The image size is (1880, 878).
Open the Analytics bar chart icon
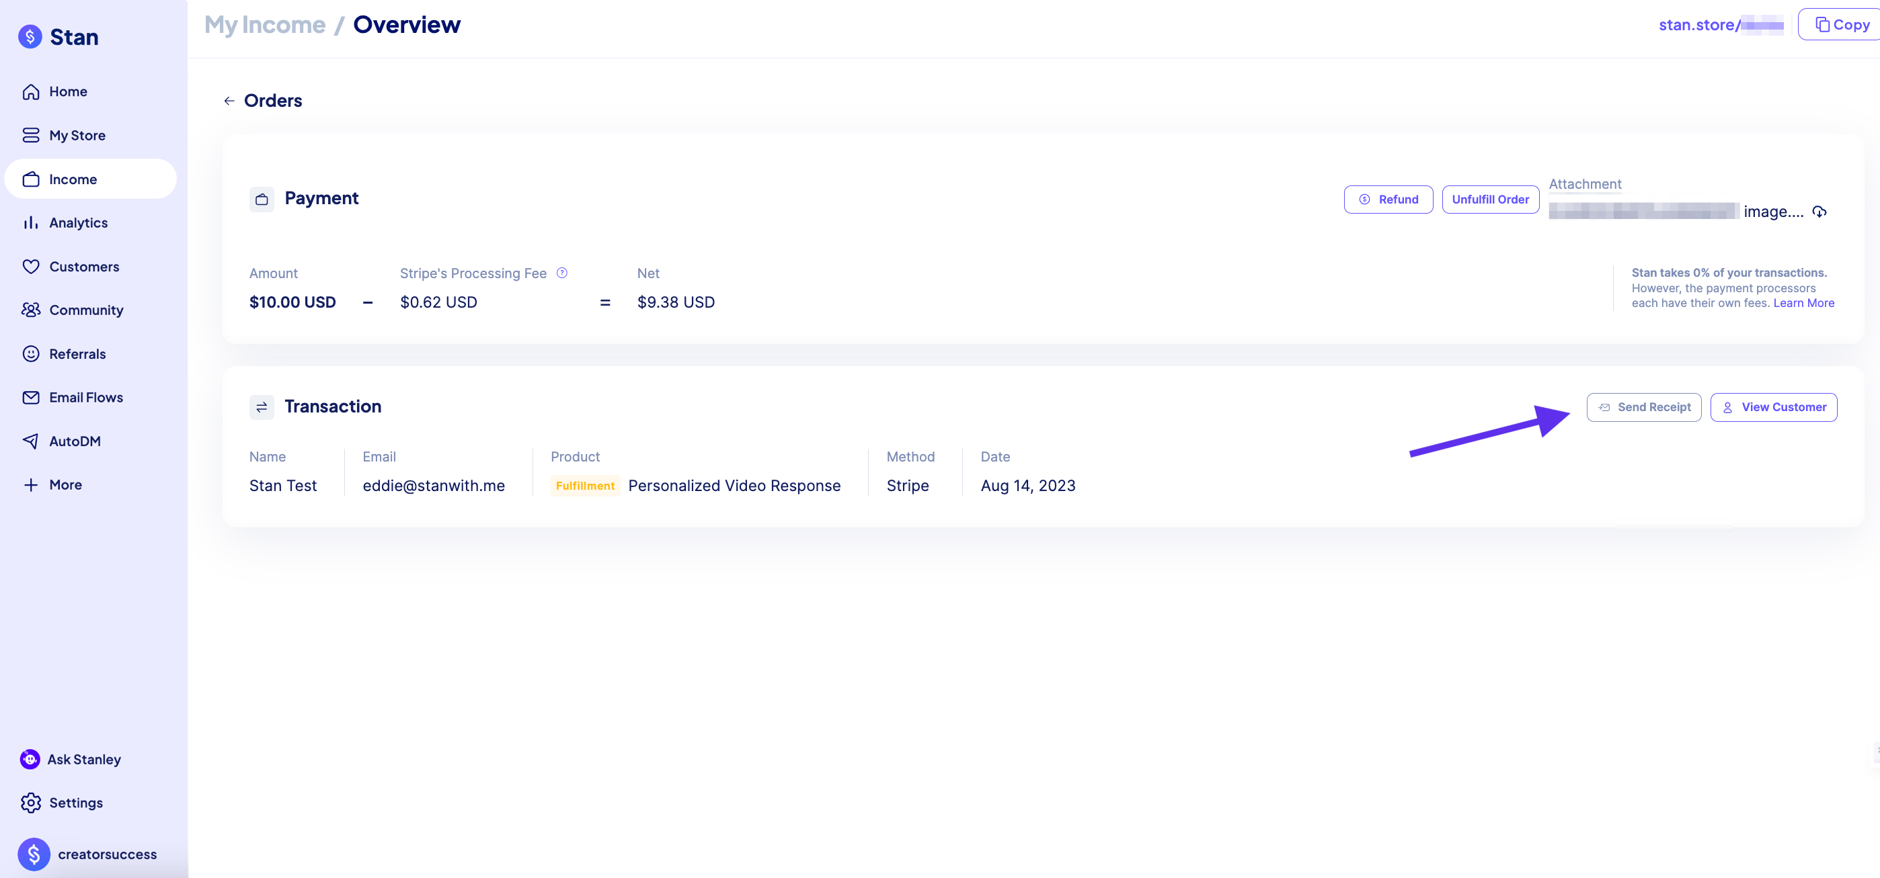point(31,223)
